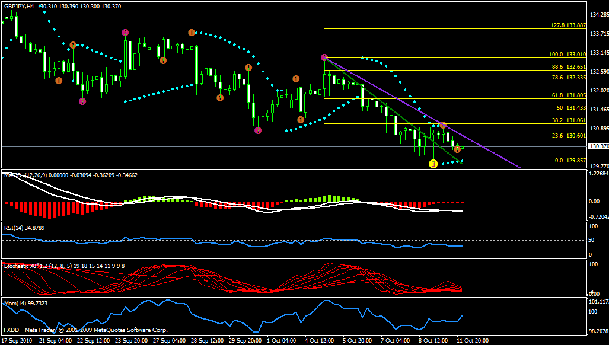Screen dimensions: 609x345
Task: Select the magenta marker at the 22 Sep low
Action: (82, 101)
